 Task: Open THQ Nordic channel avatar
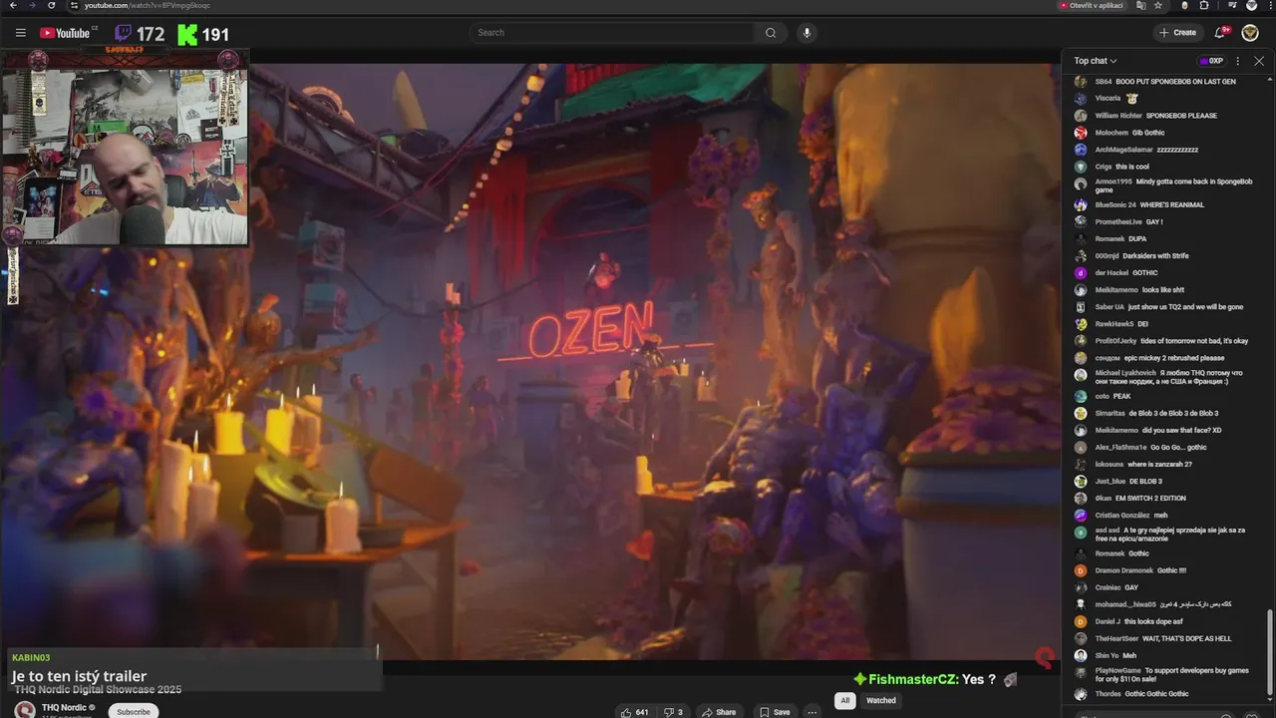(24, 711)
